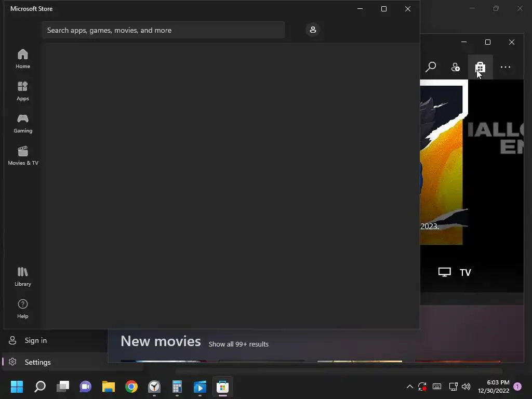Click search magnifier in Movies & TV window
The width and height of the screenshot is (532, 399).
[x=431, y=67]
